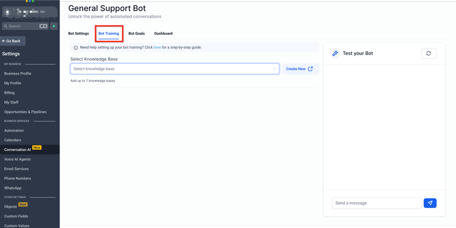Click the green plus icon beside search

pyautogui.click(x=54, y=26)
